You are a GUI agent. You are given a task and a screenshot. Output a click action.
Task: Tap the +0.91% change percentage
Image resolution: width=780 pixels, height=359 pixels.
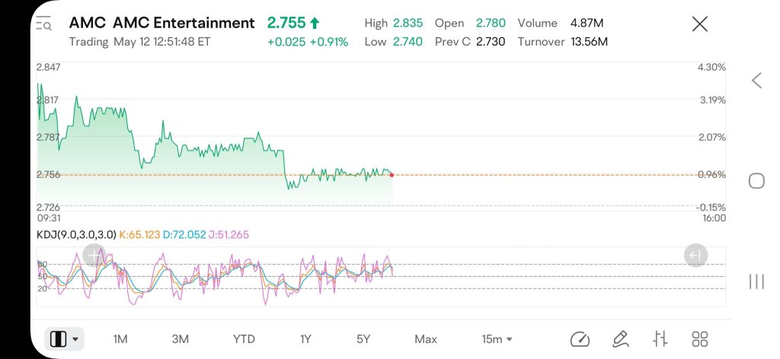coord(329,42)
